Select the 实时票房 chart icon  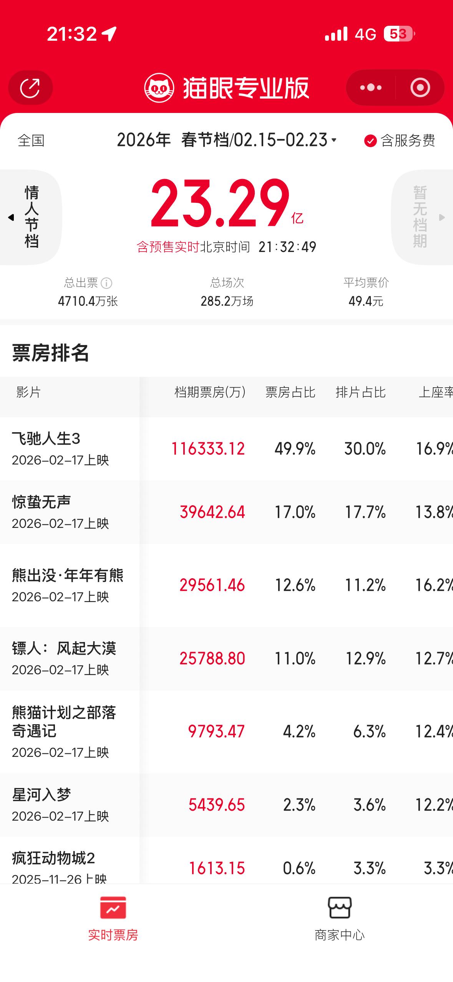pyautogui.click(x=113, y=909)
